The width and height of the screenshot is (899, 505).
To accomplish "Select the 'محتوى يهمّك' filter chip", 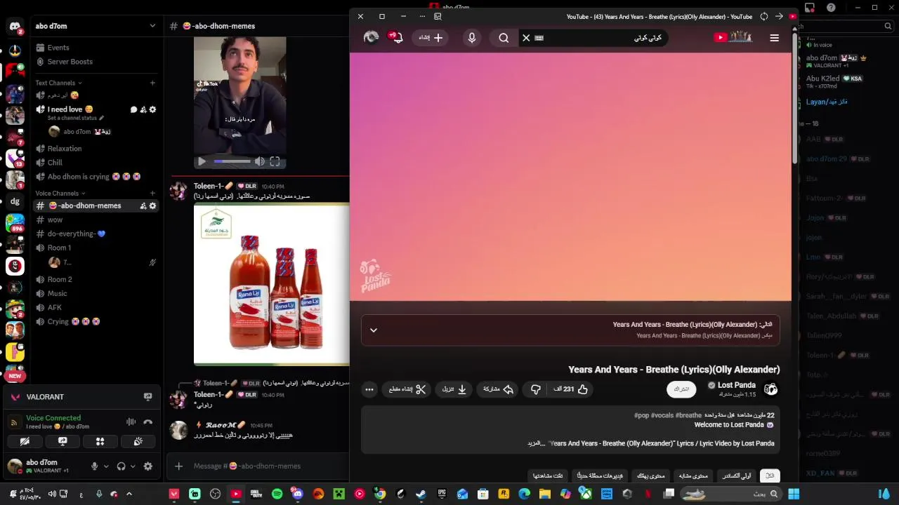I will tap(650, 476).
